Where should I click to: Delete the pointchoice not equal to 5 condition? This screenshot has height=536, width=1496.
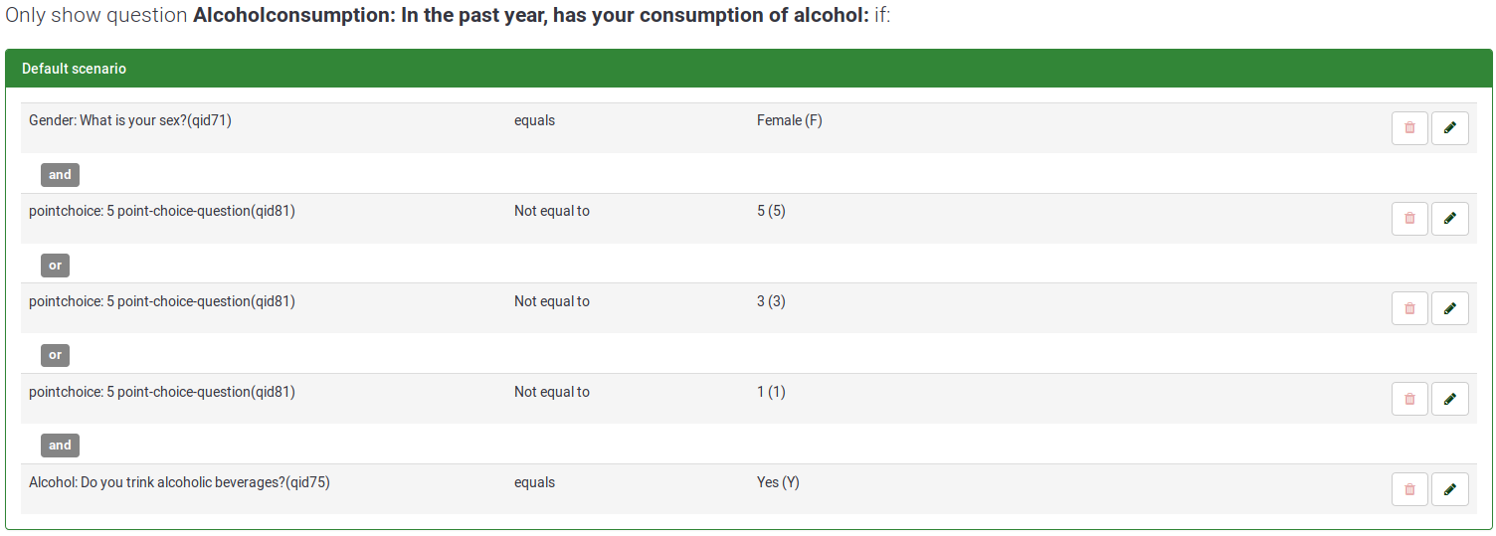(1409, 219)
